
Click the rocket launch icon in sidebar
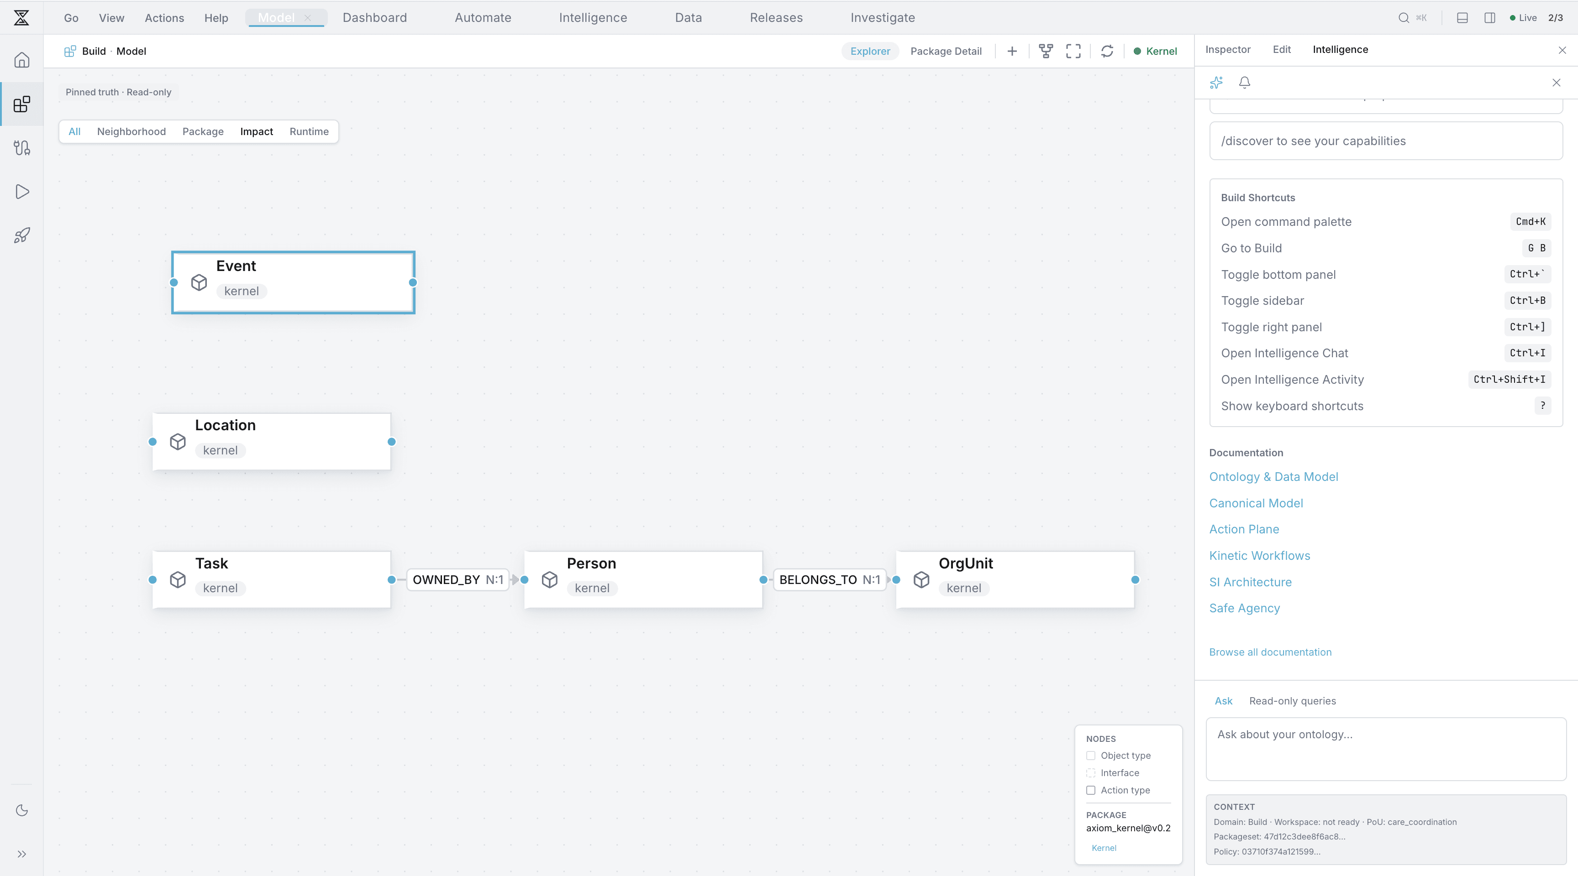coord(21,235)
